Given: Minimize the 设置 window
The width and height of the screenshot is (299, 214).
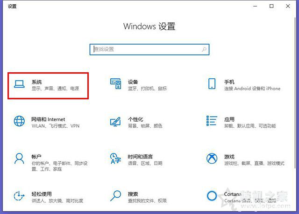Looking at the screenshot, I should [x=255, y=6].
